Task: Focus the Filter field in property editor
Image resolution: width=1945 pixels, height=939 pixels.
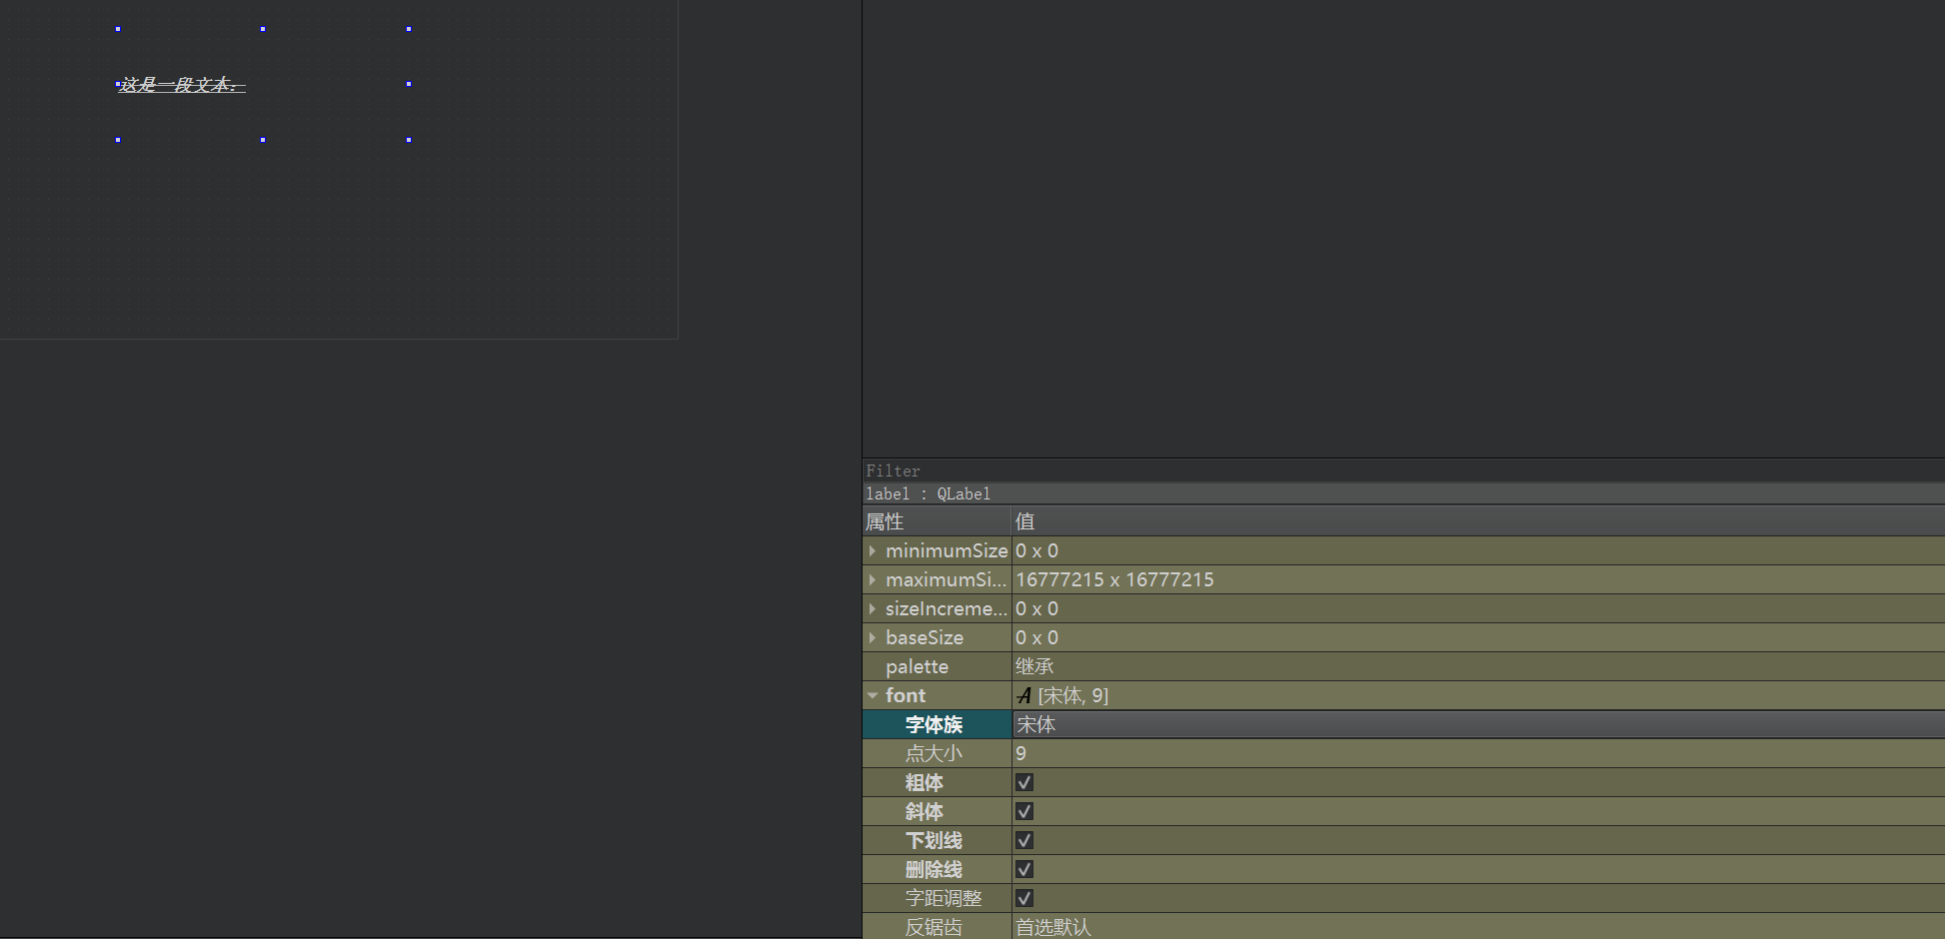Action: tap(1403, 470)
